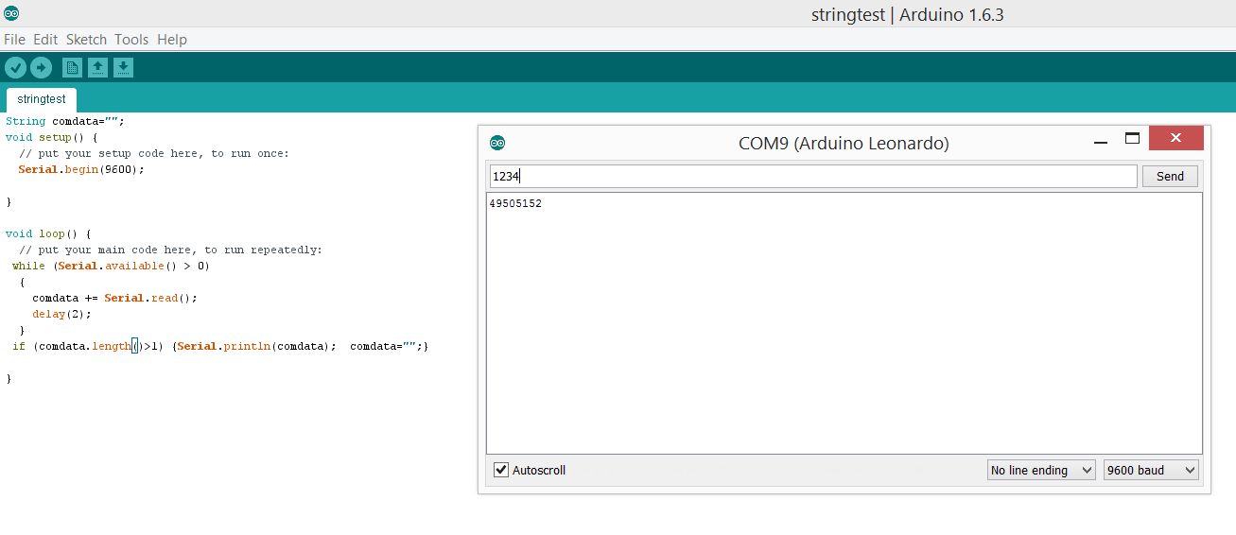
Task: Click the Arduino logo in main title bar
Action: click(x=11, y=13)
